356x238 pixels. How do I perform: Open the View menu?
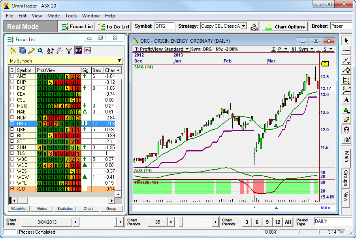37,16
